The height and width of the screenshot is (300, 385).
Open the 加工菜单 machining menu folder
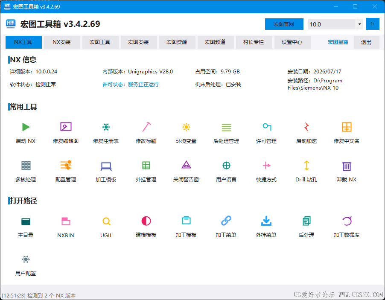pyautogui.click(x=226, y=221)
